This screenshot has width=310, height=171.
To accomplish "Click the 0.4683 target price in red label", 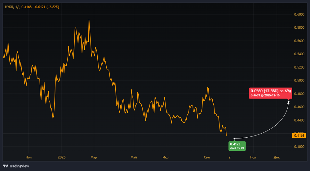I will pyautogui.click(x=255, y=95).
